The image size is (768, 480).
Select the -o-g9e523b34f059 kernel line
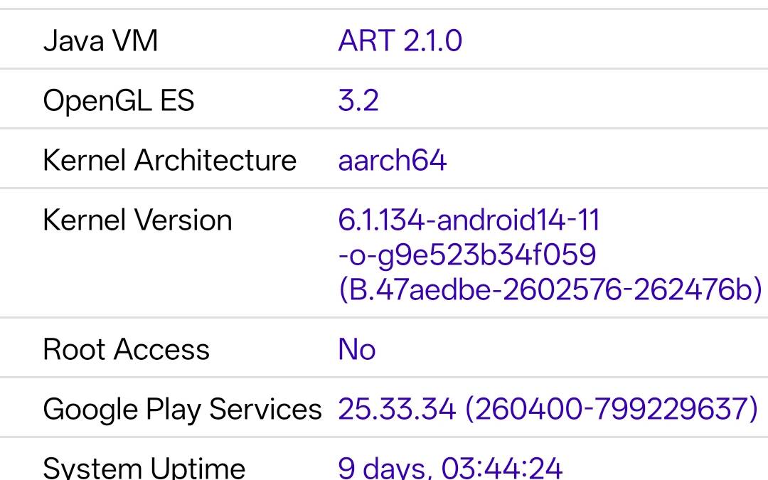point(467,255)
